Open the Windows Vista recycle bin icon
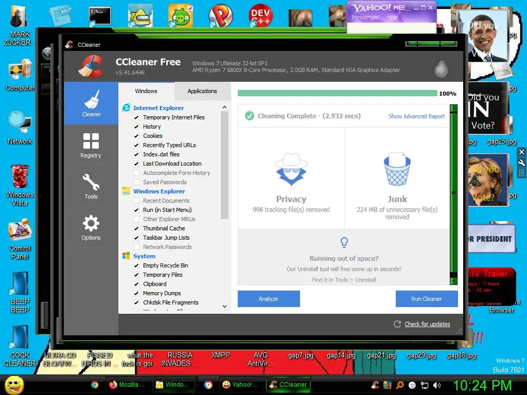Image resolution: width=527 pixels, height=395 pixels. [20, 185]
